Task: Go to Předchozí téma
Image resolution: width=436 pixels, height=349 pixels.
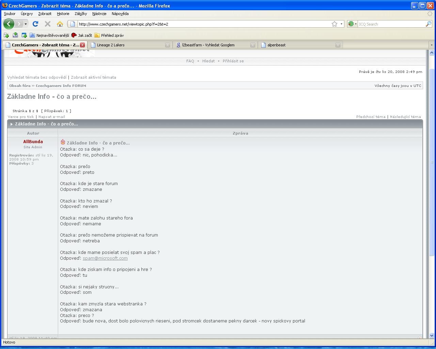Action: [x=371, y=117]
